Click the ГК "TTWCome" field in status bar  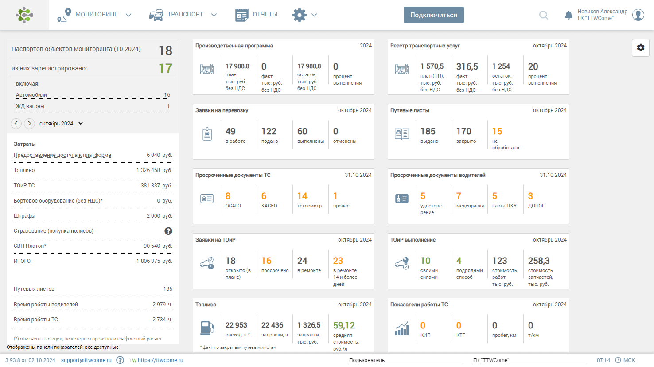coord(529,360)
